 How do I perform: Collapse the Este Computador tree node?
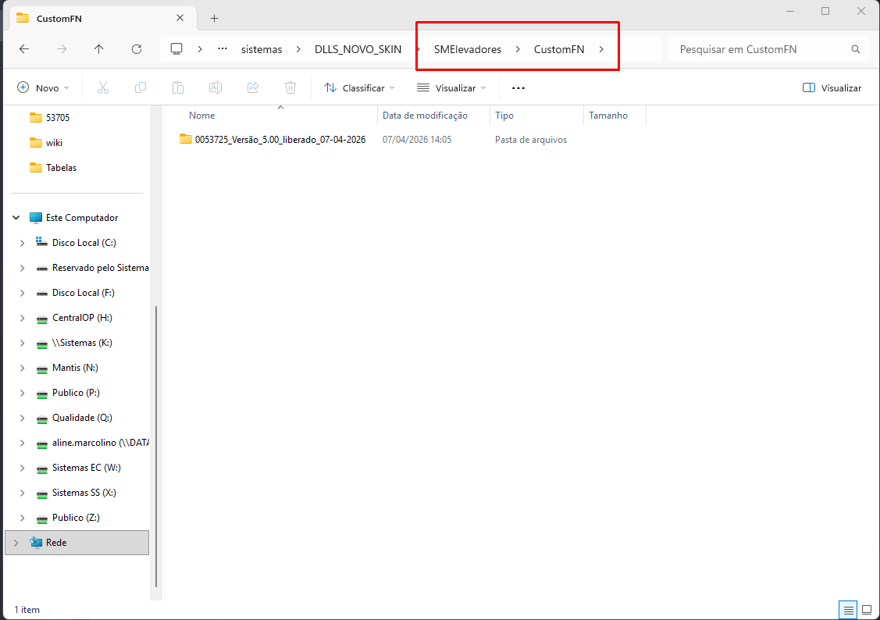click(x=16, y=218)
